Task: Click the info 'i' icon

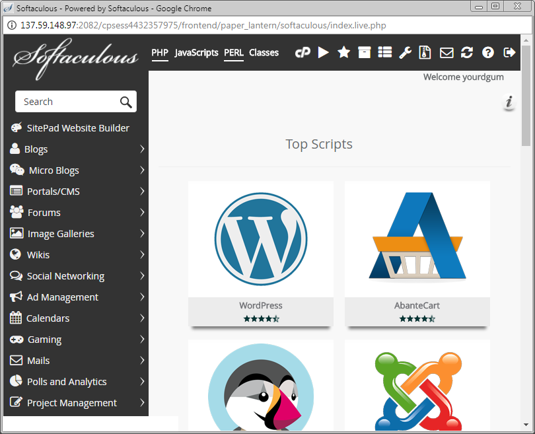Action: click(509, 102)
